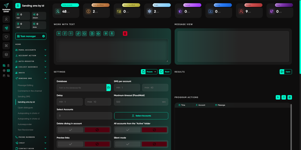The height and width of the screenshot is (150, 301).
Task: Open the database icon in left sidebar
Action: click(x=6, y=54)
